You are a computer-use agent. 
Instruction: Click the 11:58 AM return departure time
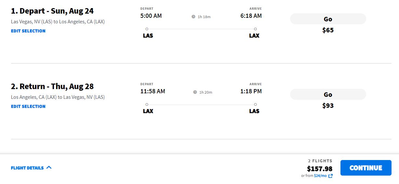(153, 91)
